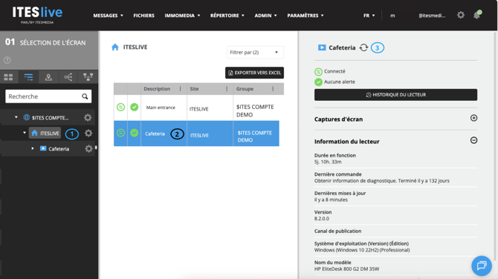Click Main entrance ITESLIVE site cell
This screenshot has width=498, height=279.
(x=198, y=109)
